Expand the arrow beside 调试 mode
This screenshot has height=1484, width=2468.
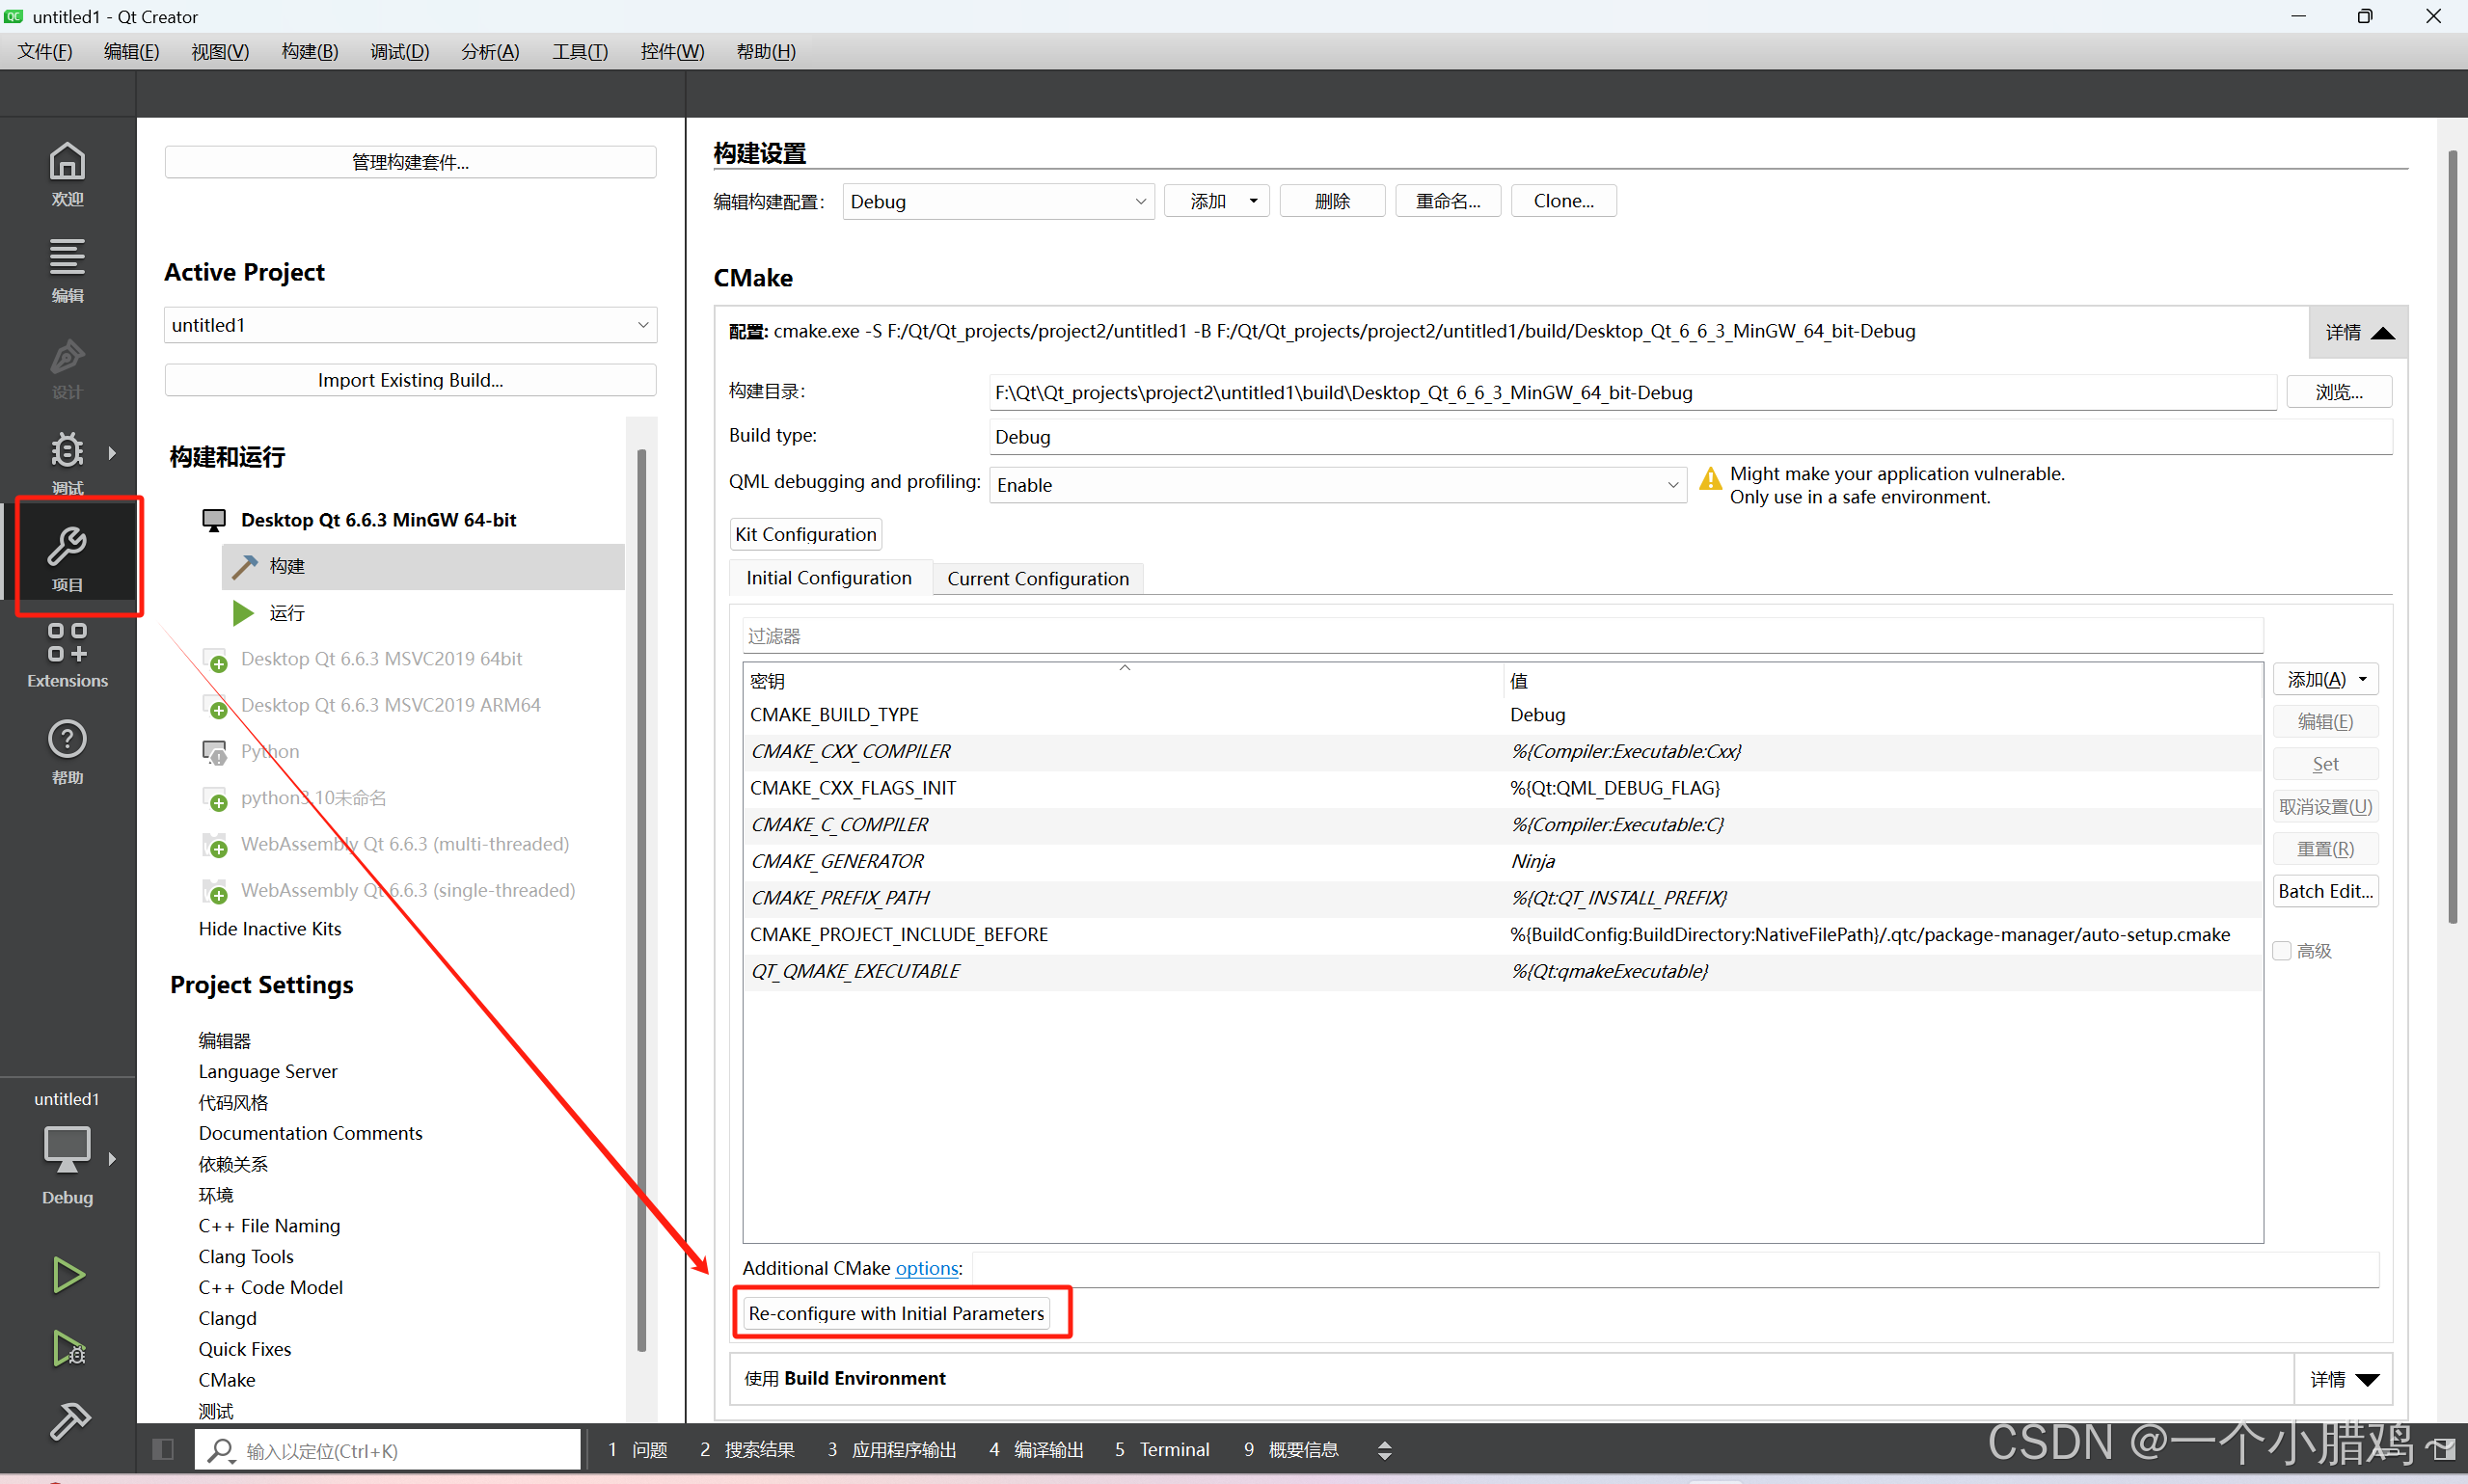(x=112, y=453)
